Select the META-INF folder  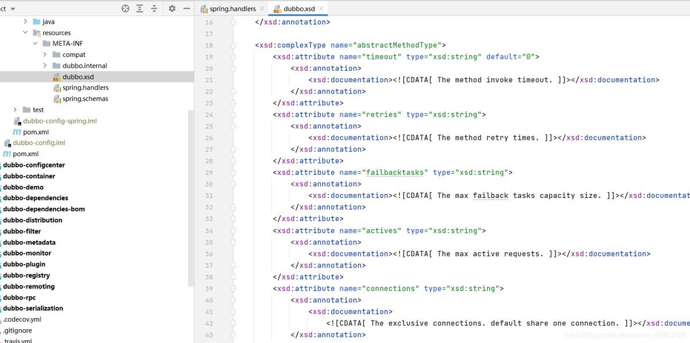pos(62,44)
